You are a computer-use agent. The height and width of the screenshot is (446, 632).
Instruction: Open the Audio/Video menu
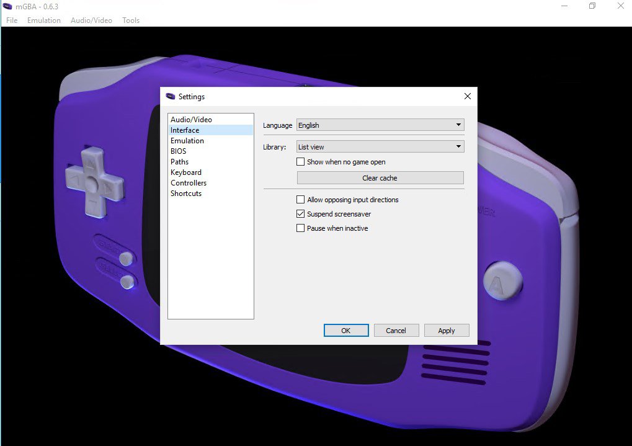point(92,20)
